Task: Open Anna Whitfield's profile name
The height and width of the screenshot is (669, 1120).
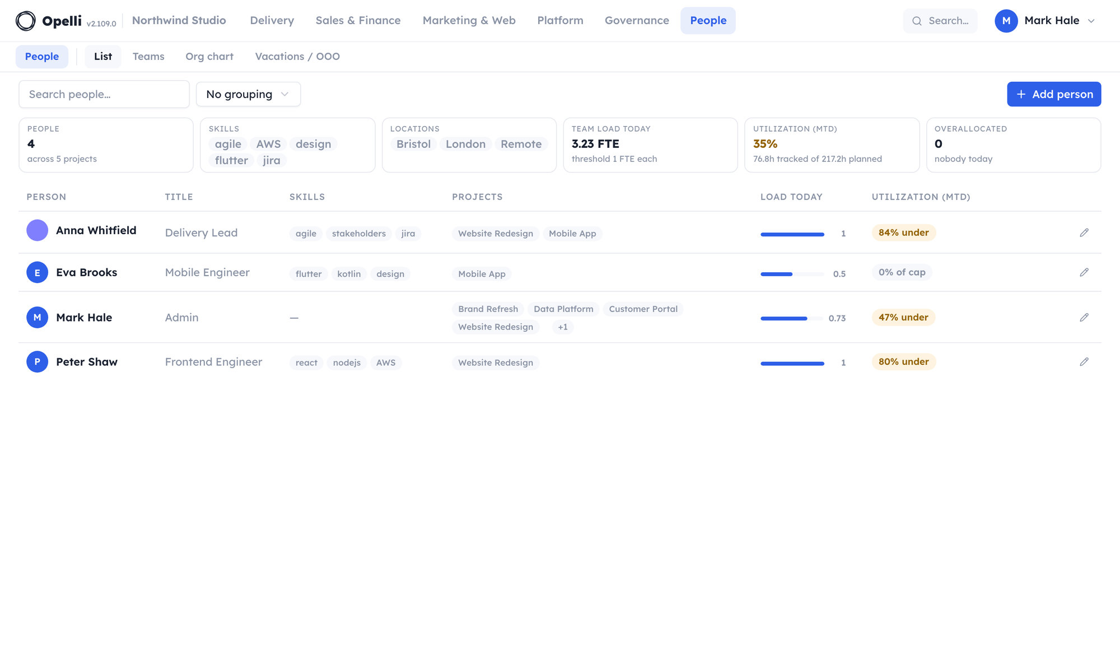Action: coord(96,230)
